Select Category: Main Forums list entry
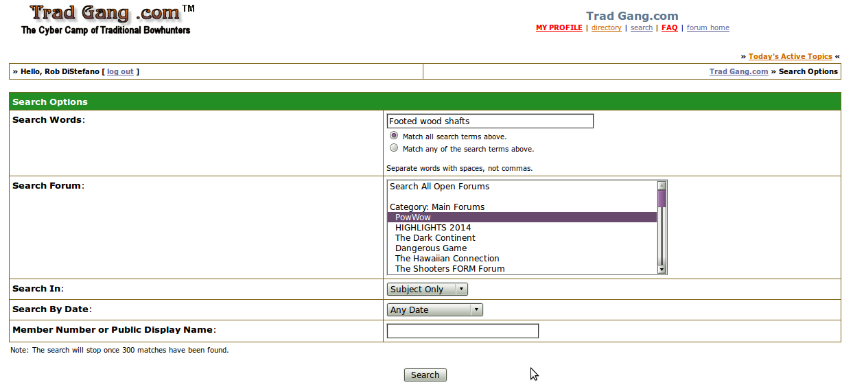853x389 pixels. coord(522,207)
